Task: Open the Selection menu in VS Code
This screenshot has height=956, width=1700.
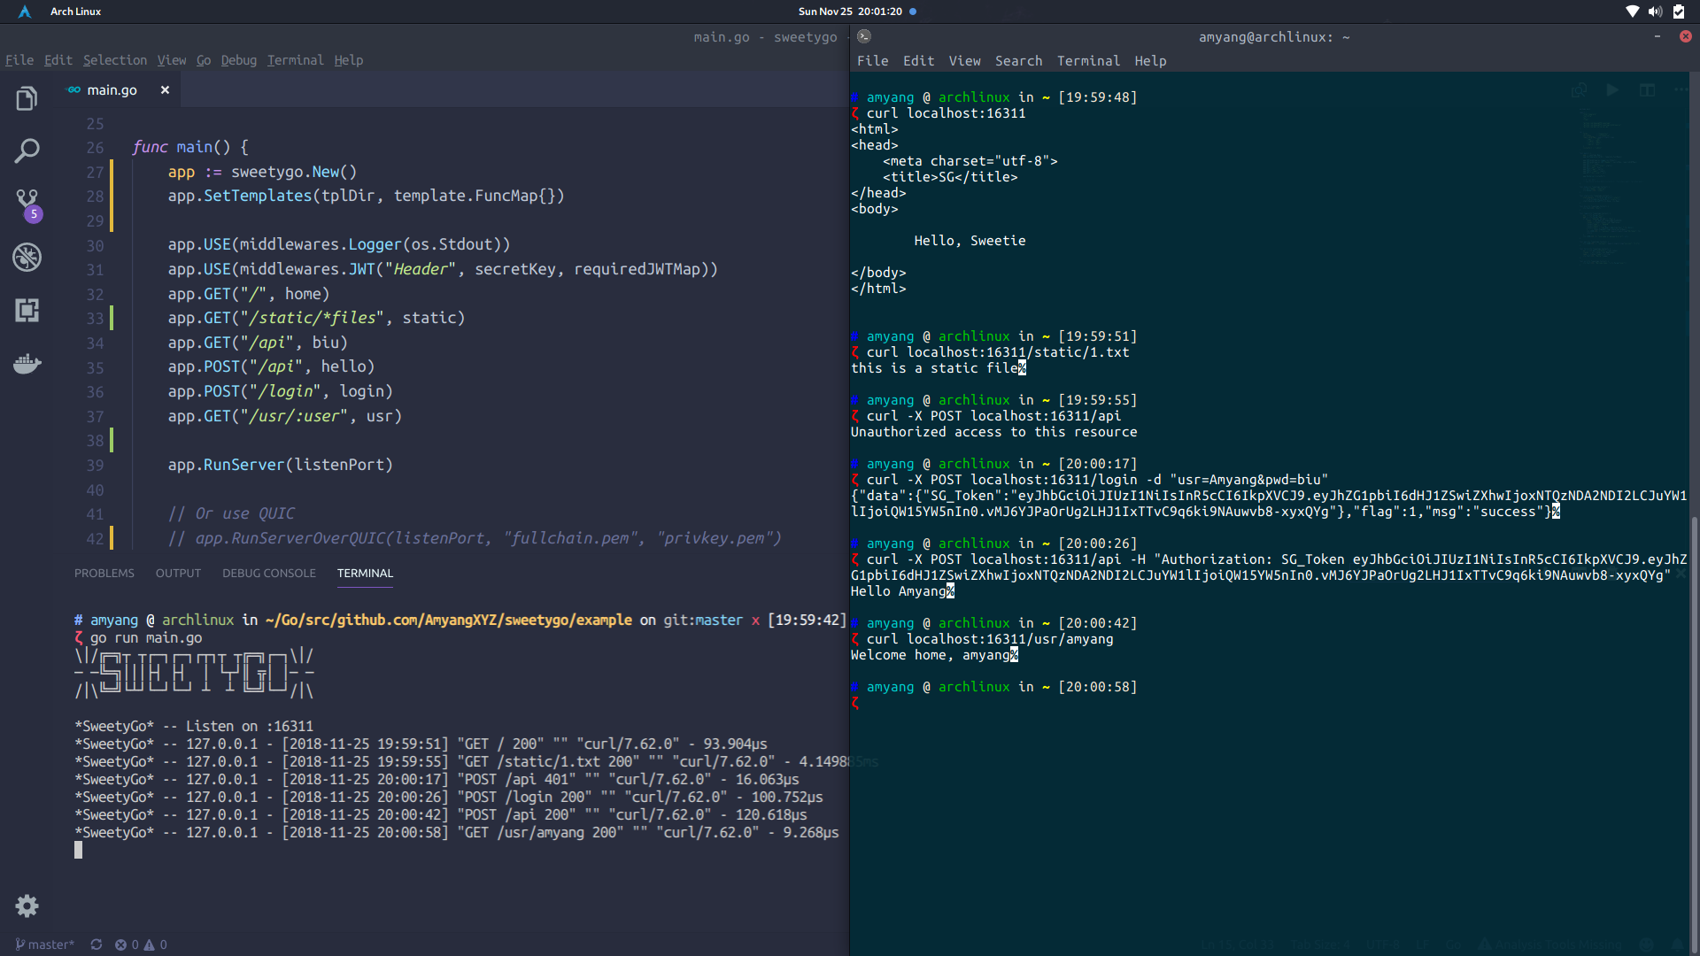Action: click(115, 60)
